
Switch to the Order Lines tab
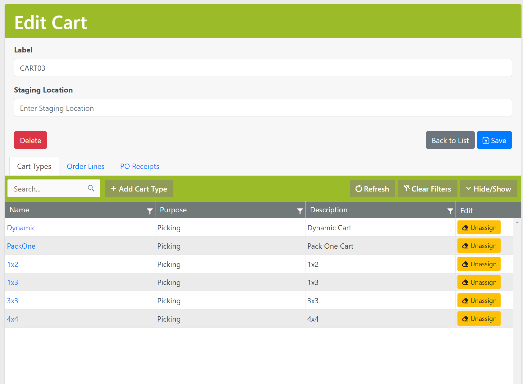click(x=86, y=166)
